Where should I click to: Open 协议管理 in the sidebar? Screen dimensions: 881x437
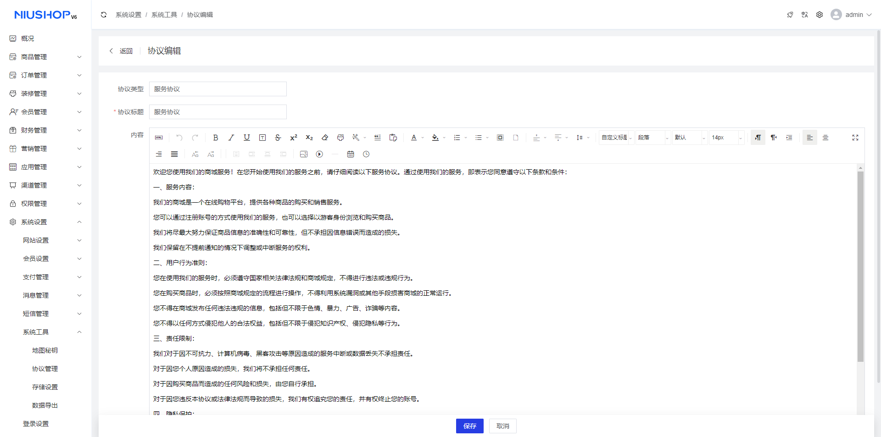pyautogui.click(x=45, y=369)
